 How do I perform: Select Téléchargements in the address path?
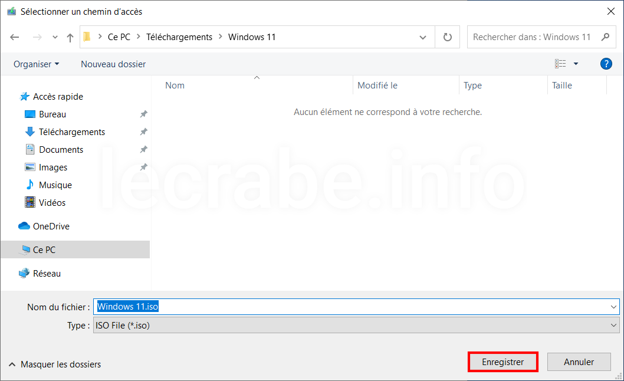(179, 37)
